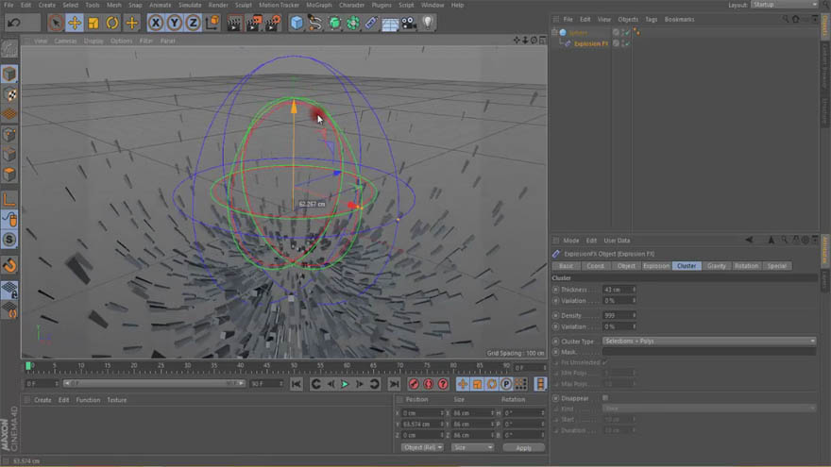
Task: Click the Mask link field
Action: tap(709, 352)
